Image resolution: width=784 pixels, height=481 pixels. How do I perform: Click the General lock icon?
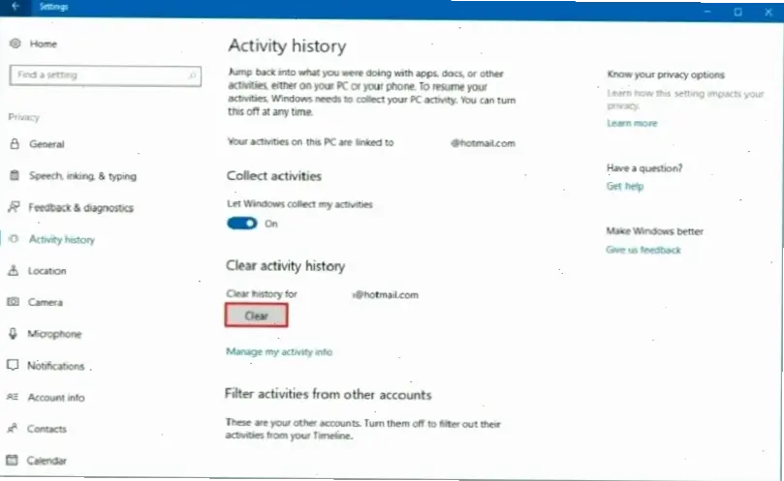tap(15, 144)
